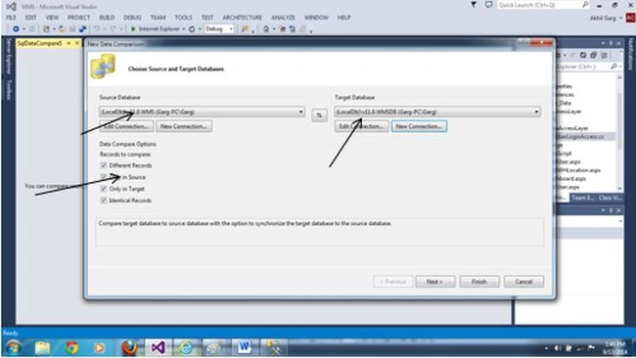The image size is (636, 358).
Task: Switch to the Team Explorer tab
Action: [583, 198]
